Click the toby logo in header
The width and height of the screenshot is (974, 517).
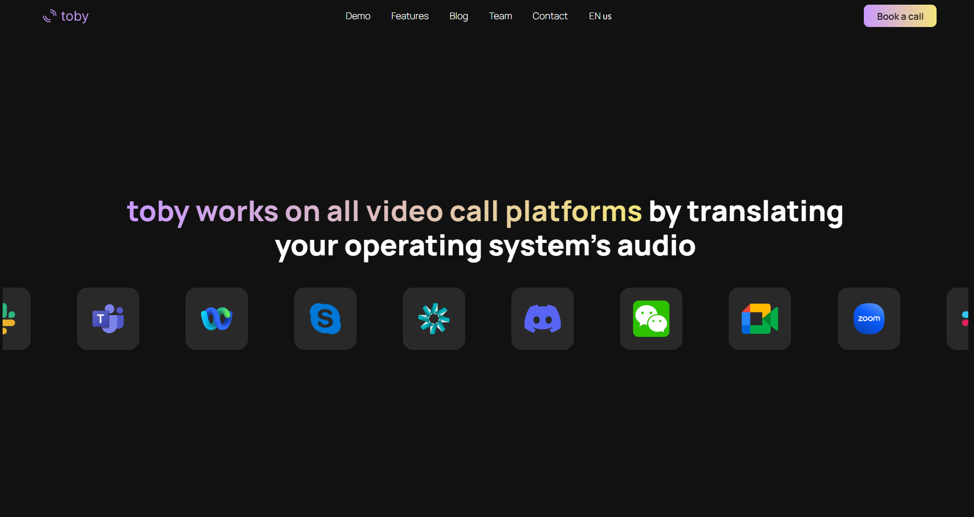[x=66, y=16]
